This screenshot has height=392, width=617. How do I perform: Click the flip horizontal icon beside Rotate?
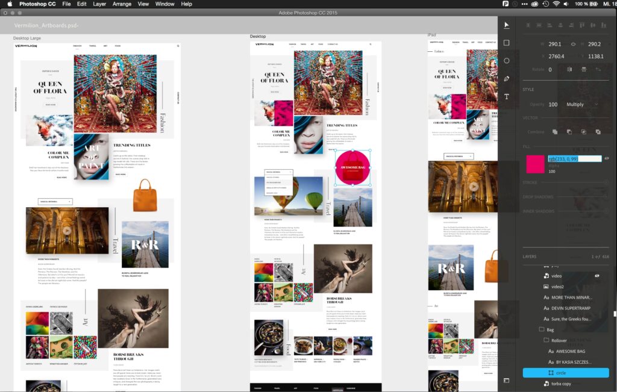[x=569, y=69]
